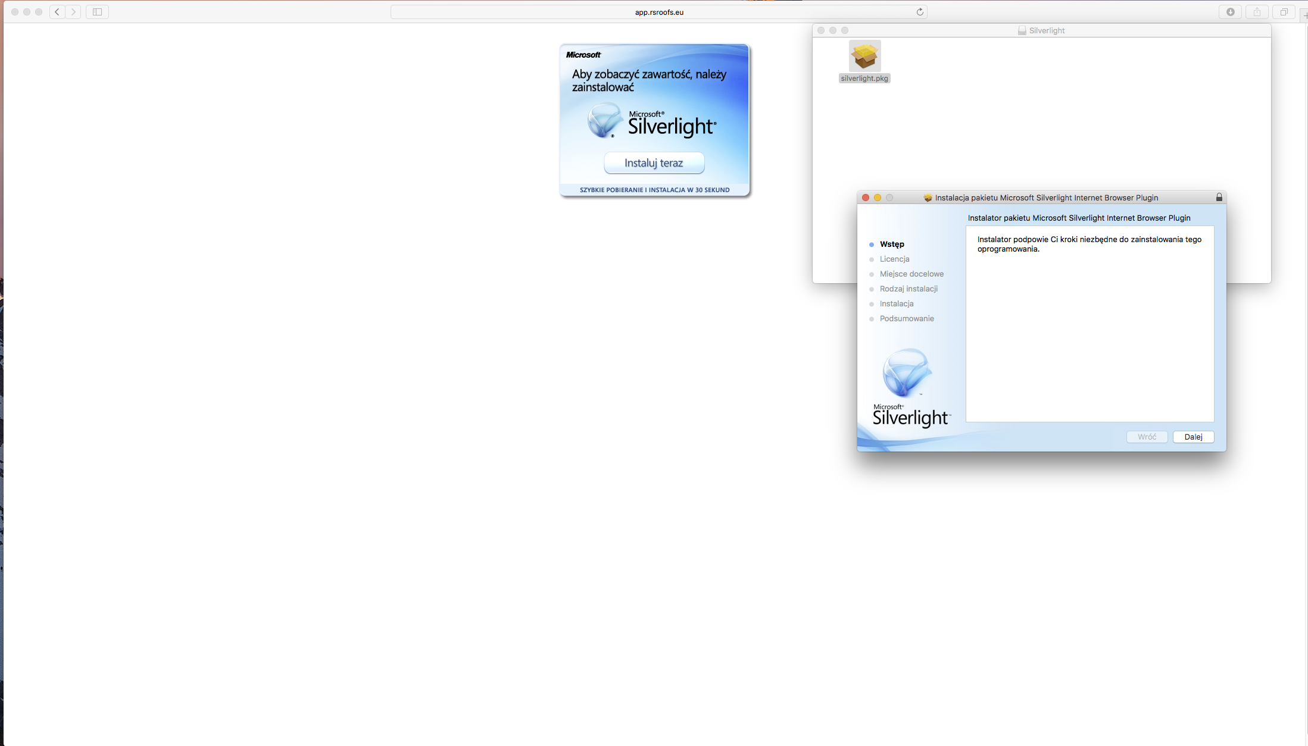Reload the page with refresh icon
Image resolution: width=1308 pixels, height=746 pixels.
(x=920, y=12)
